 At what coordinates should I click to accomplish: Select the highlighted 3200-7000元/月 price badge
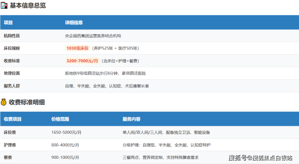tap(82, 61)
